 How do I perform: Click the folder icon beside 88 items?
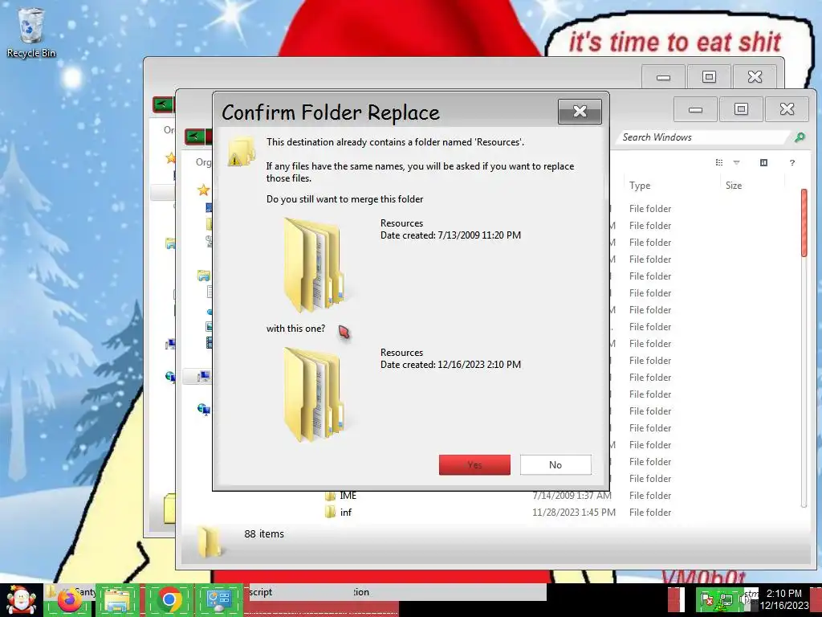tap(210, 541)
